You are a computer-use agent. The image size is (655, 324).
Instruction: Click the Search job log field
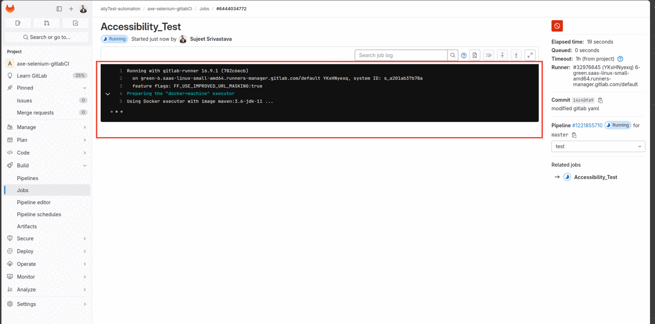(x=401, y=55)
